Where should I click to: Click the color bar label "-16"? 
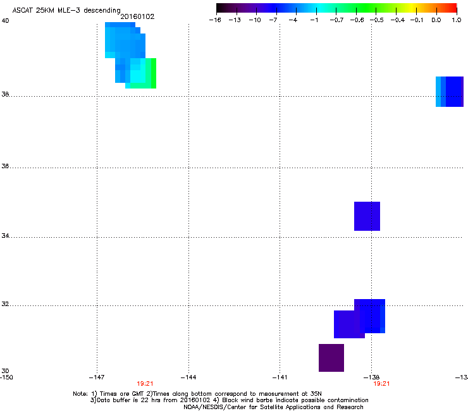(215, 20)
